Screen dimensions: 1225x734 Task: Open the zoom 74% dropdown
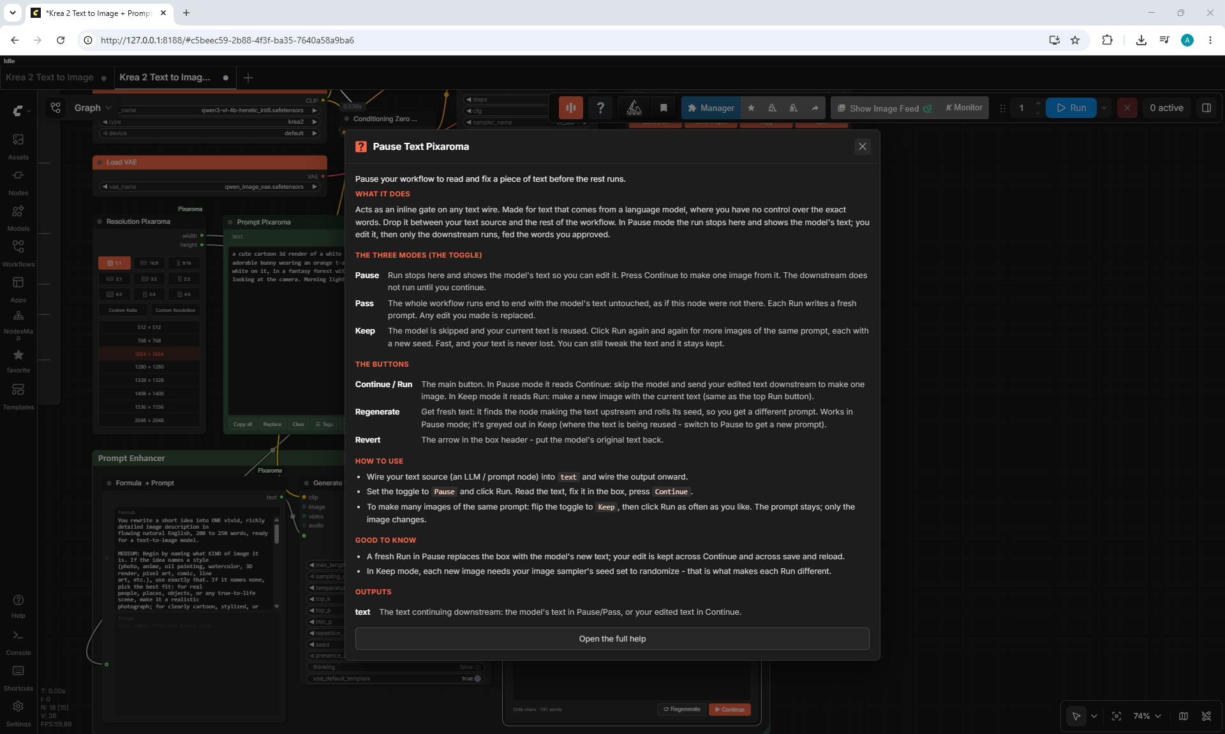click(1147, 716)
